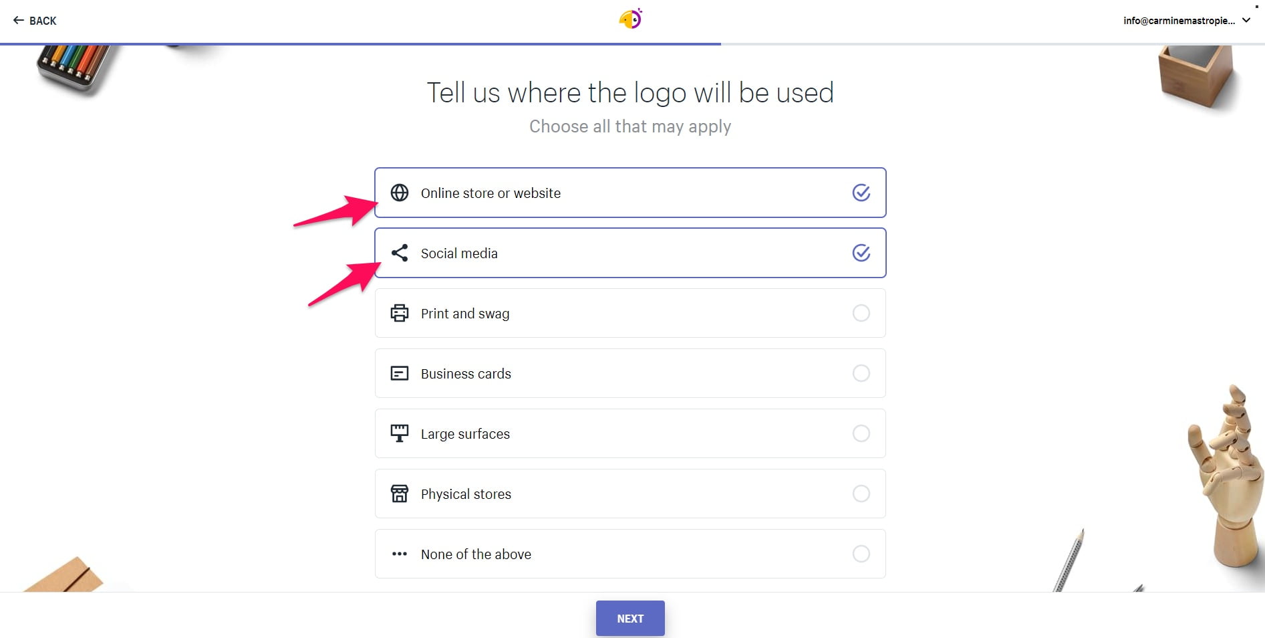Open the account dropdown chevron

[x=1246, y=20]
